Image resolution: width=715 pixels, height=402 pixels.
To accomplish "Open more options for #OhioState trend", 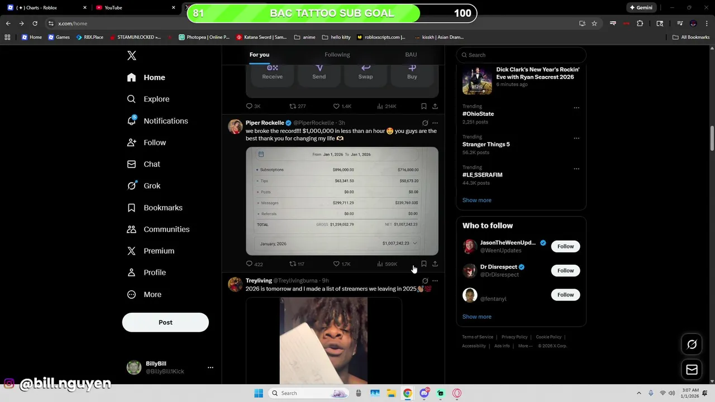I will pos(576,108).
